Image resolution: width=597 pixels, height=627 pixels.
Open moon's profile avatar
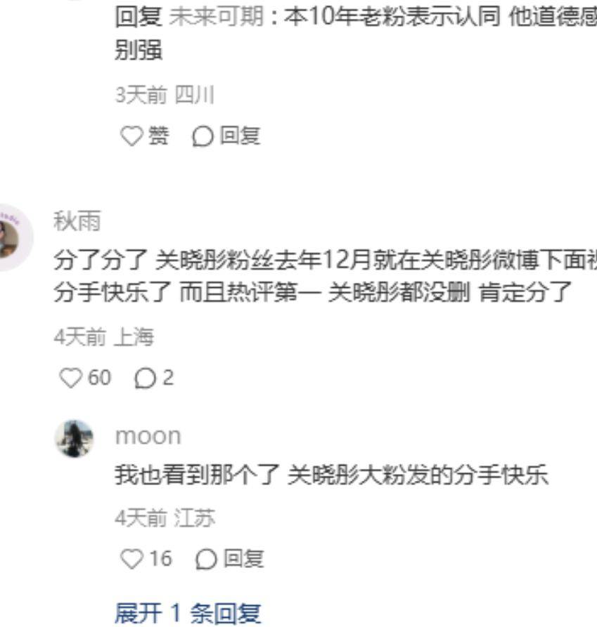pyautogui.click(x=74, y=438)
